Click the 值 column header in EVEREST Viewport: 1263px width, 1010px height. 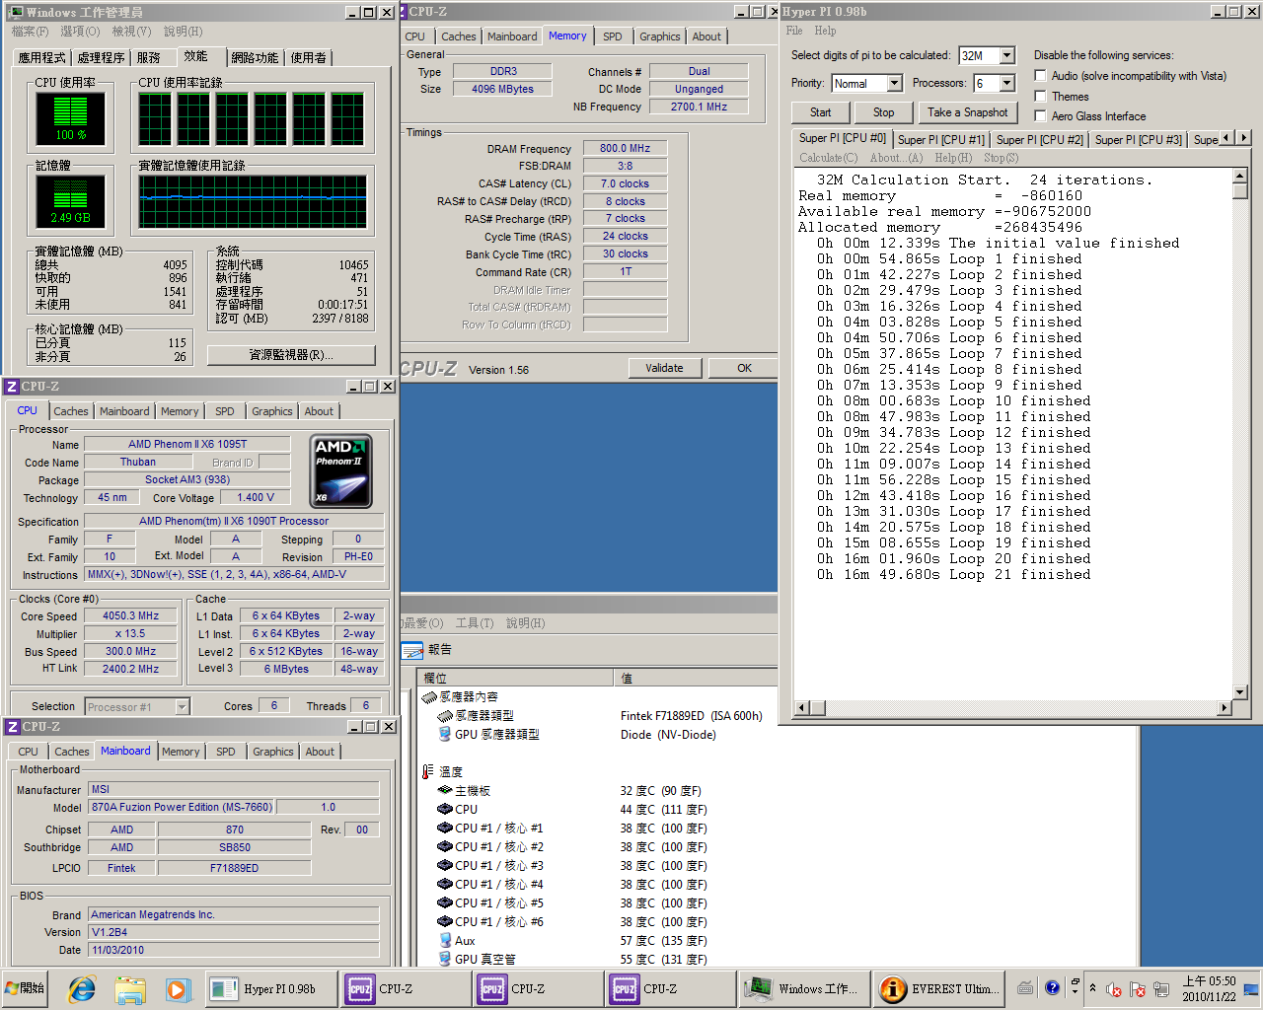(x=695, y=679)
